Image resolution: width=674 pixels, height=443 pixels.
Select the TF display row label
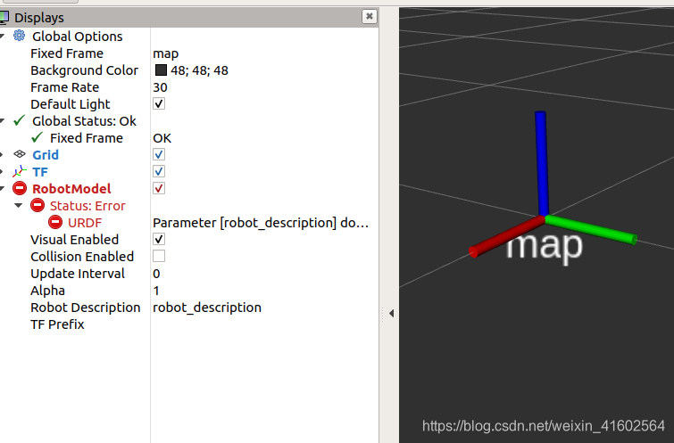tap(40, 172)
